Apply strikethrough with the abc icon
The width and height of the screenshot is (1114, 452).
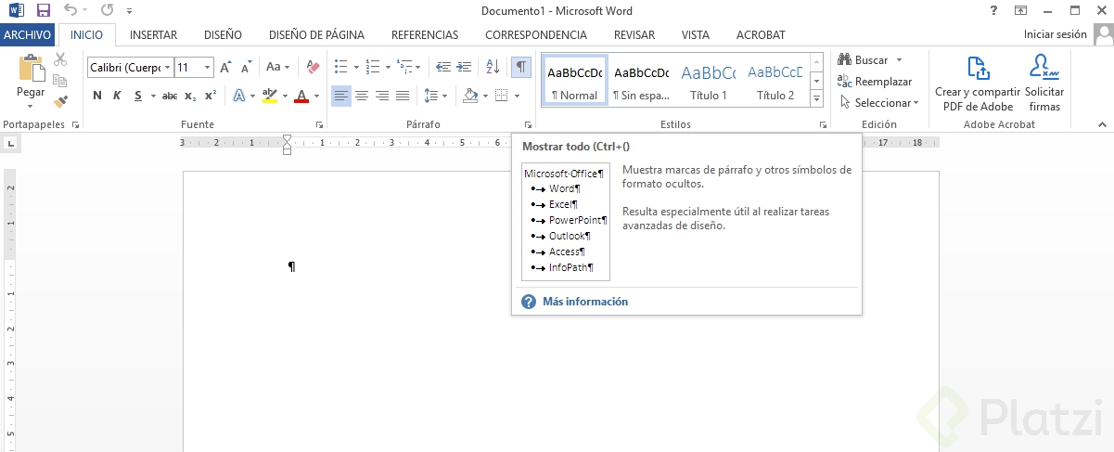pyautogui.click(x=170, y=96)
